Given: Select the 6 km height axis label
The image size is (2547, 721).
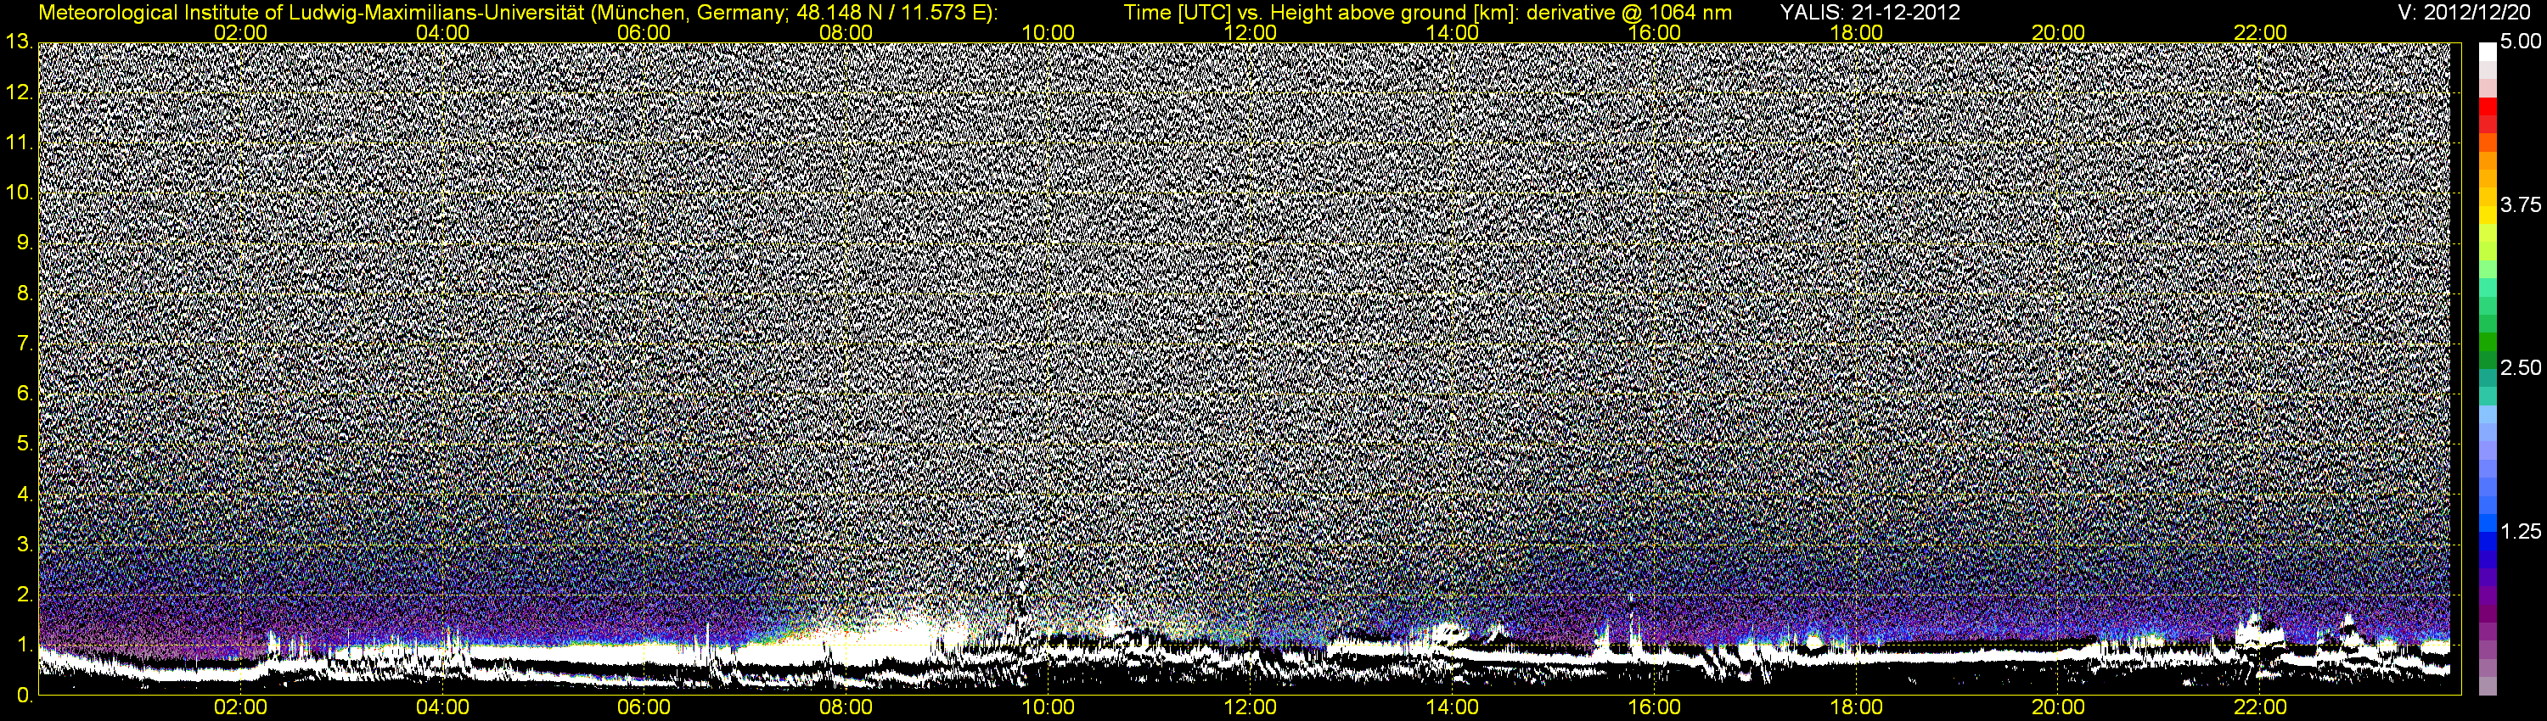Looking at the screenshot, I should 24,395.
